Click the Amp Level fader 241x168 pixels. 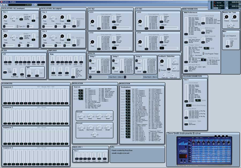pos(52,60)
